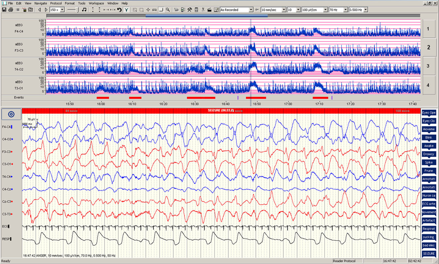Mark an Eyes Open event
This screenshot has width=439, height=264.
429,113
